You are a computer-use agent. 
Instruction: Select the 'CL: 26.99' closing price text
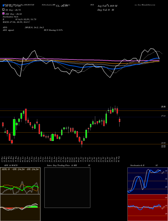pyautogui.click(x=62, y=6)
